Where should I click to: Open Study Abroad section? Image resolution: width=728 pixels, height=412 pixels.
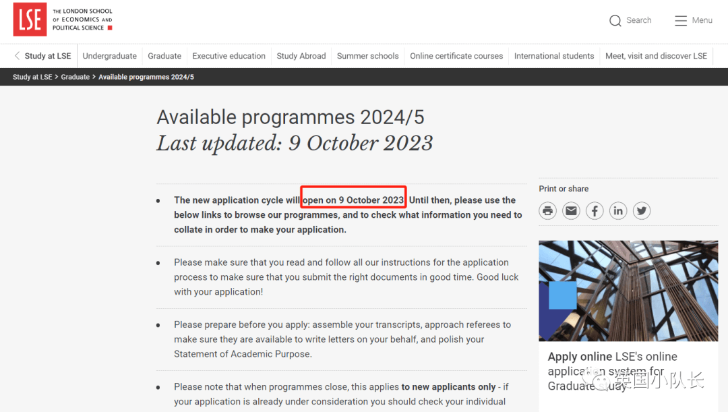(x=301, y=56)
